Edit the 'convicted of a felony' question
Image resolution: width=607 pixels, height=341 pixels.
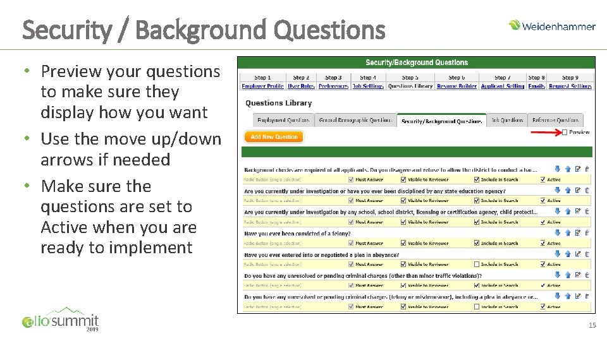pyautogui.click(x=577, y=233)
